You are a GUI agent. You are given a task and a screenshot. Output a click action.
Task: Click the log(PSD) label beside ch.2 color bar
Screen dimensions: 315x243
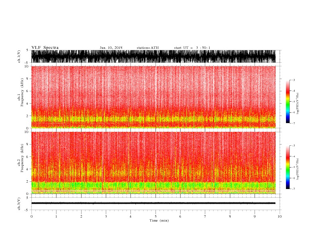click(297, 169)
